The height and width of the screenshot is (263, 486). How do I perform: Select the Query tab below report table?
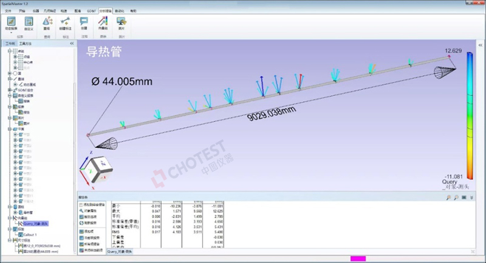(x=119, y=251)
